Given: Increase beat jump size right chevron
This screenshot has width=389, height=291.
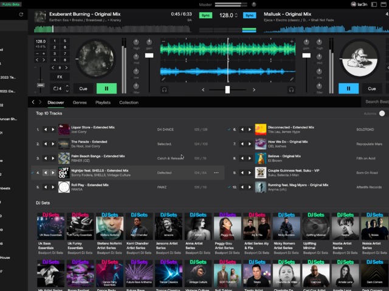Looking at the screenshot, I should tap(66, 67).
